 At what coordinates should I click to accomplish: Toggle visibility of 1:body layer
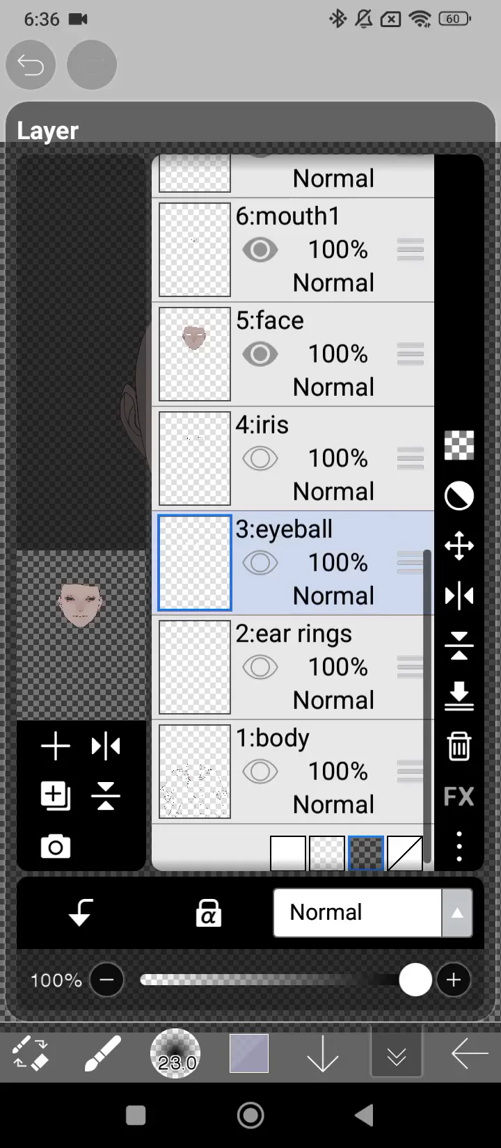click(x=260, y=772)
